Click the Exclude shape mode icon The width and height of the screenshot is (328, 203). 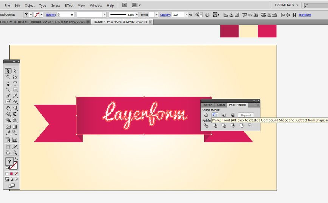coord(232,115)
